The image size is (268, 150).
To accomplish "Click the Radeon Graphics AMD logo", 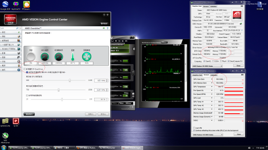I will click(x=10, y=20).
